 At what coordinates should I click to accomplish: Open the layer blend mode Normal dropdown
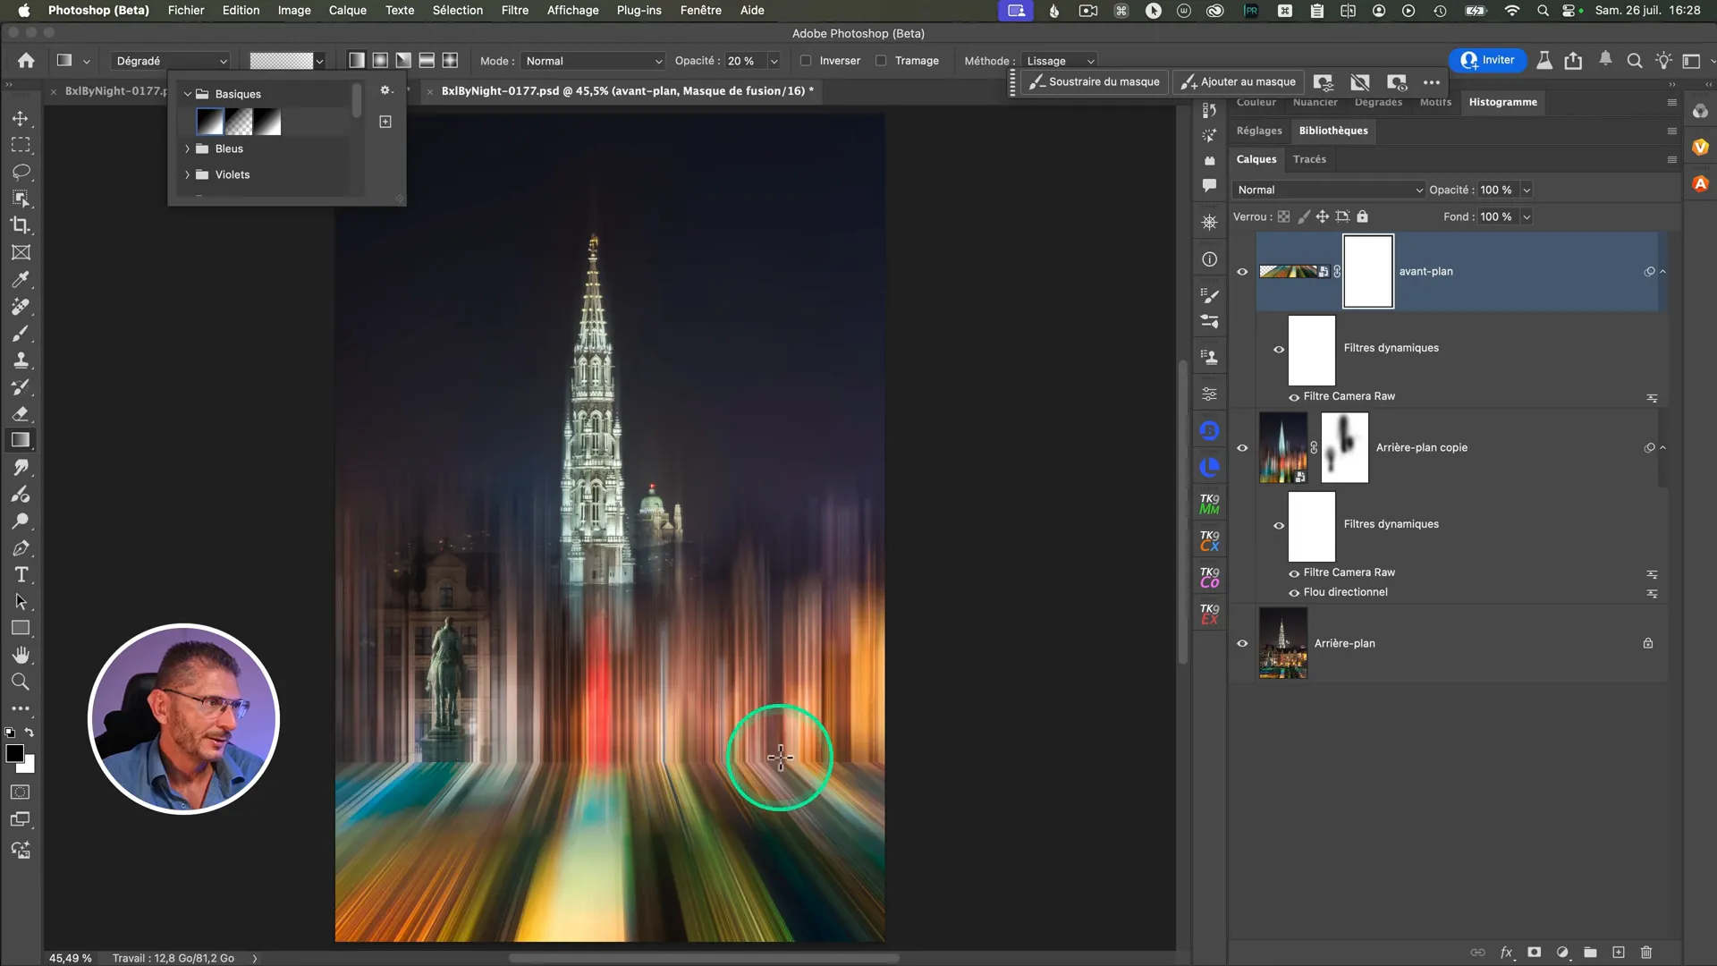(1328, 190)
